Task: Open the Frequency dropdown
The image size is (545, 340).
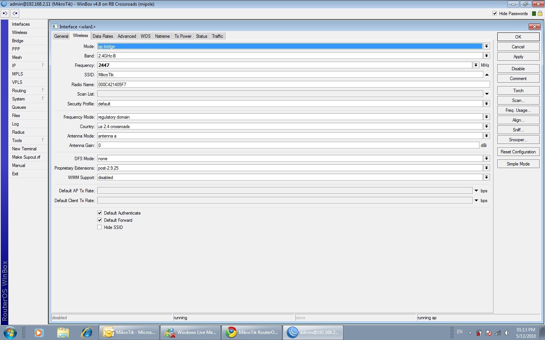Action: coord(476,65)
